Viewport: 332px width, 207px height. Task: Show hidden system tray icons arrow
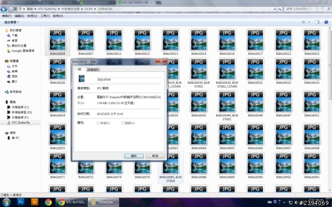click(x=284, y=202)
